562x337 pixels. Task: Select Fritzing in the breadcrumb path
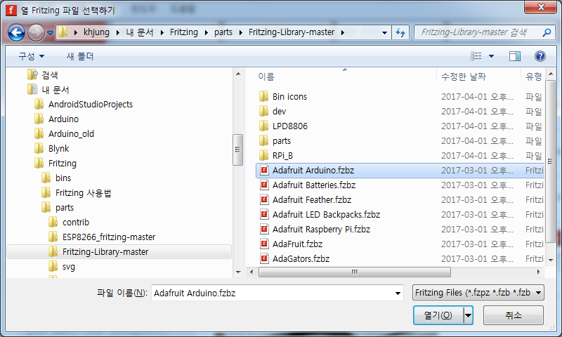coord(184,32)
